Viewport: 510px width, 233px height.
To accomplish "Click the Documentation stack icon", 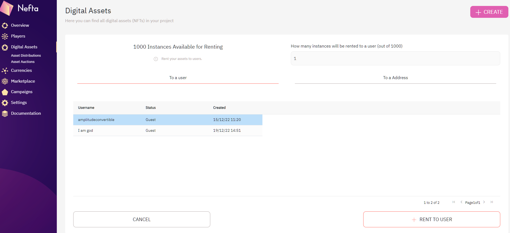I will (5, 114).
